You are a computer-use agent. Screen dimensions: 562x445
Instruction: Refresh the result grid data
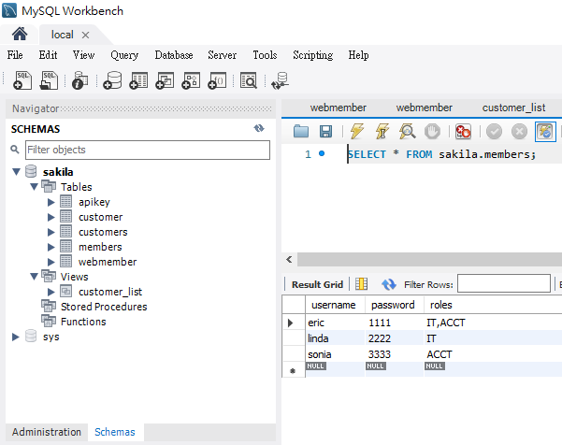click(389, 284)
